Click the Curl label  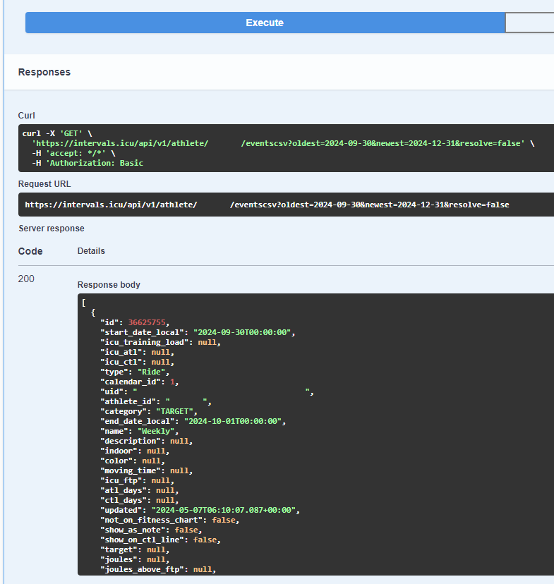[26, 116]
